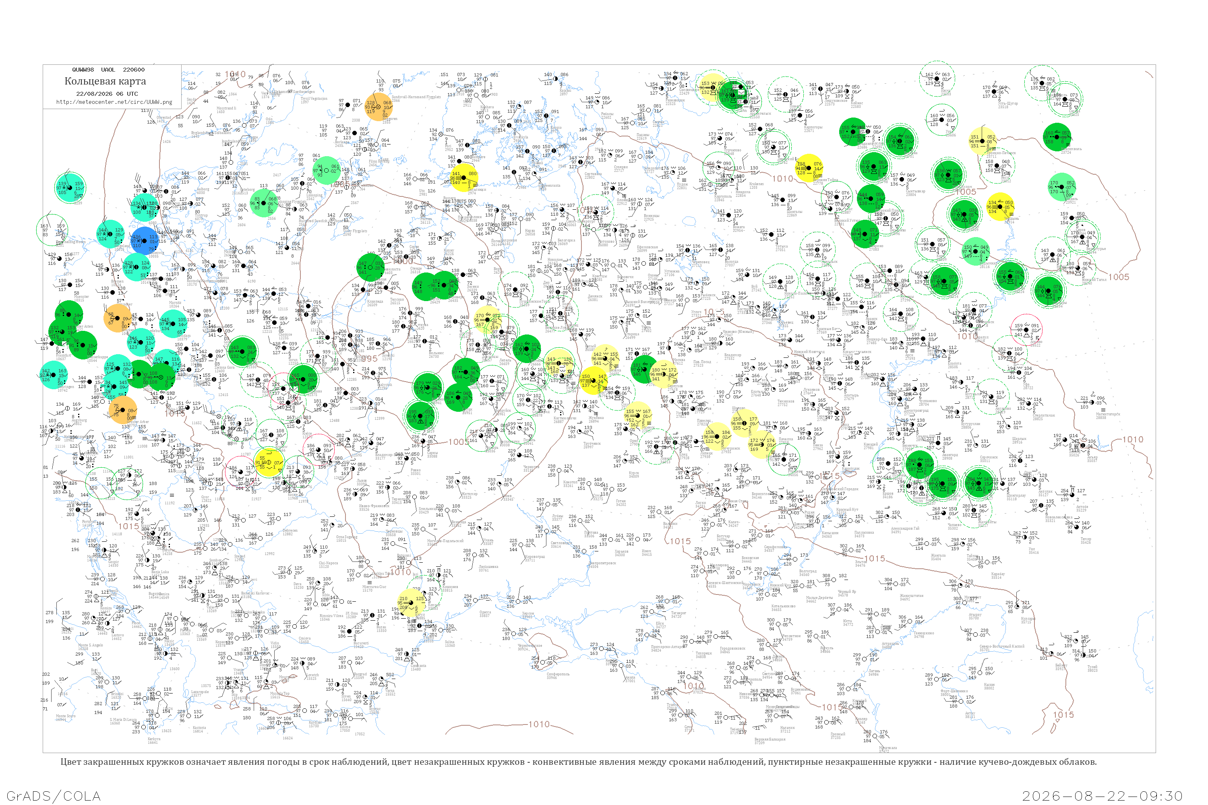Click the Таганрог station name
The image size is (1208, 805).
(x=678, y=613)
